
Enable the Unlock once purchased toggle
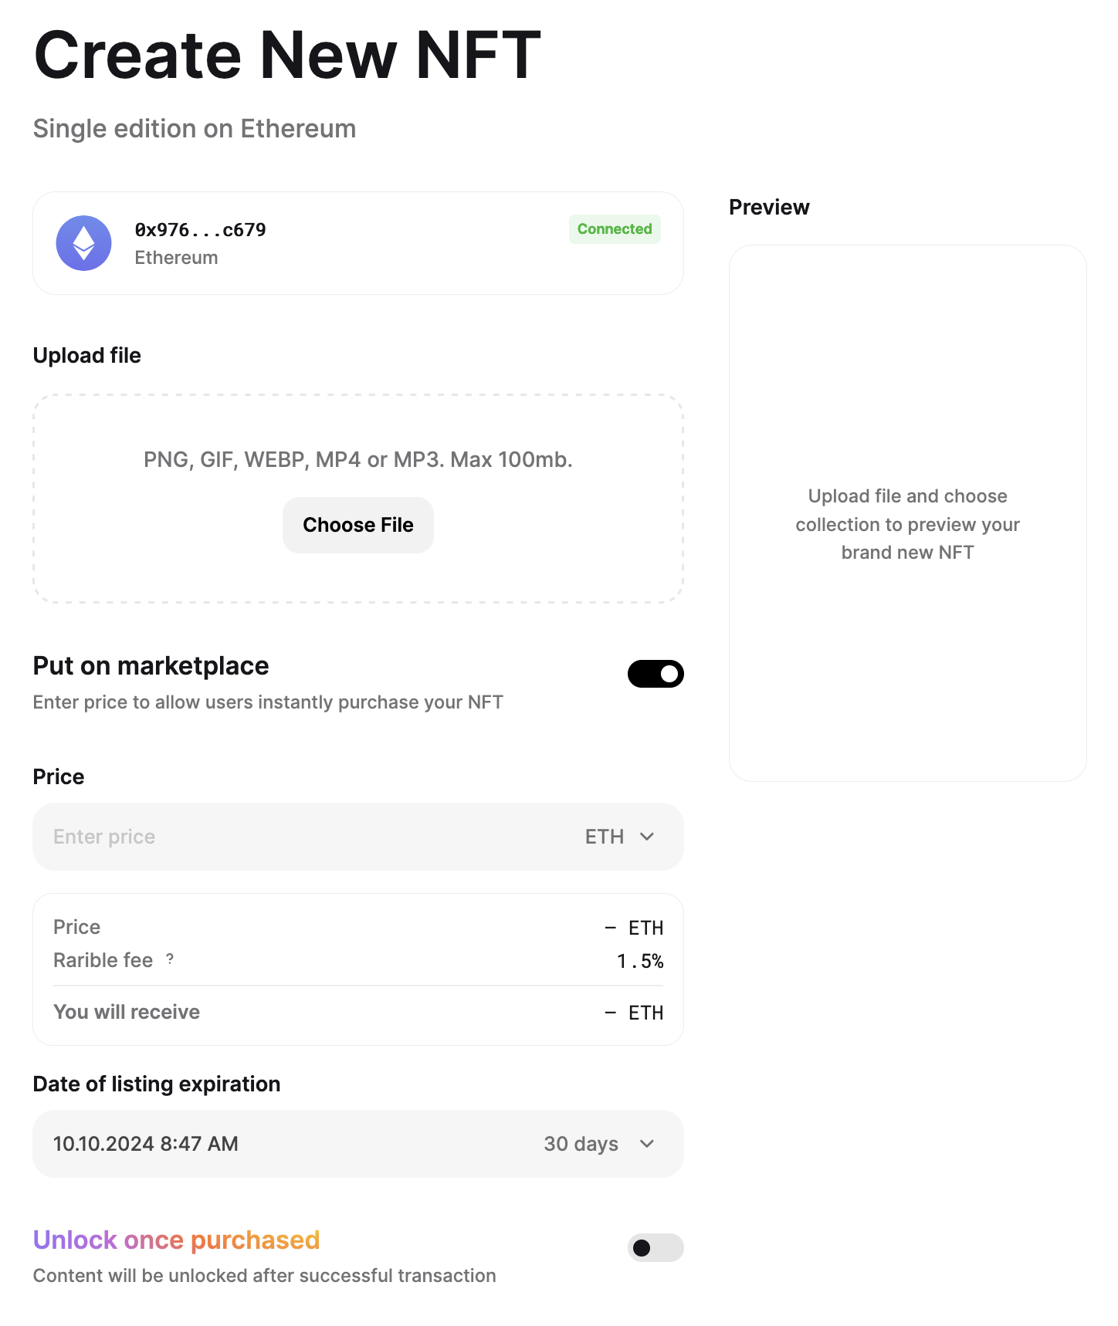656,1247
